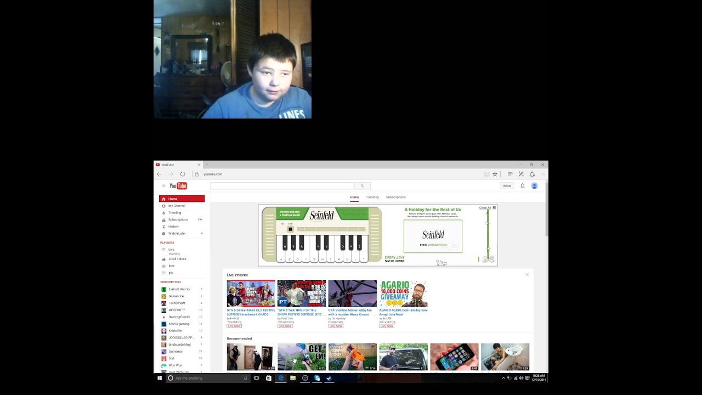Click the Upload button
Viewport: 702px width, 395px height.
[507, 186]
